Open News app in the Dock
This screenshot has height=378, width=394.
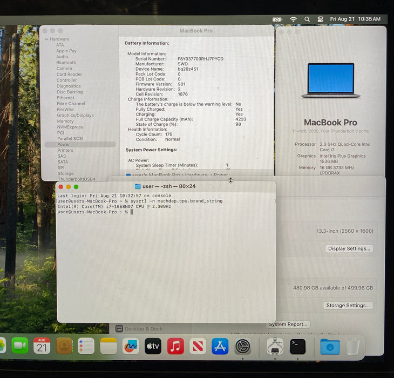198,346
